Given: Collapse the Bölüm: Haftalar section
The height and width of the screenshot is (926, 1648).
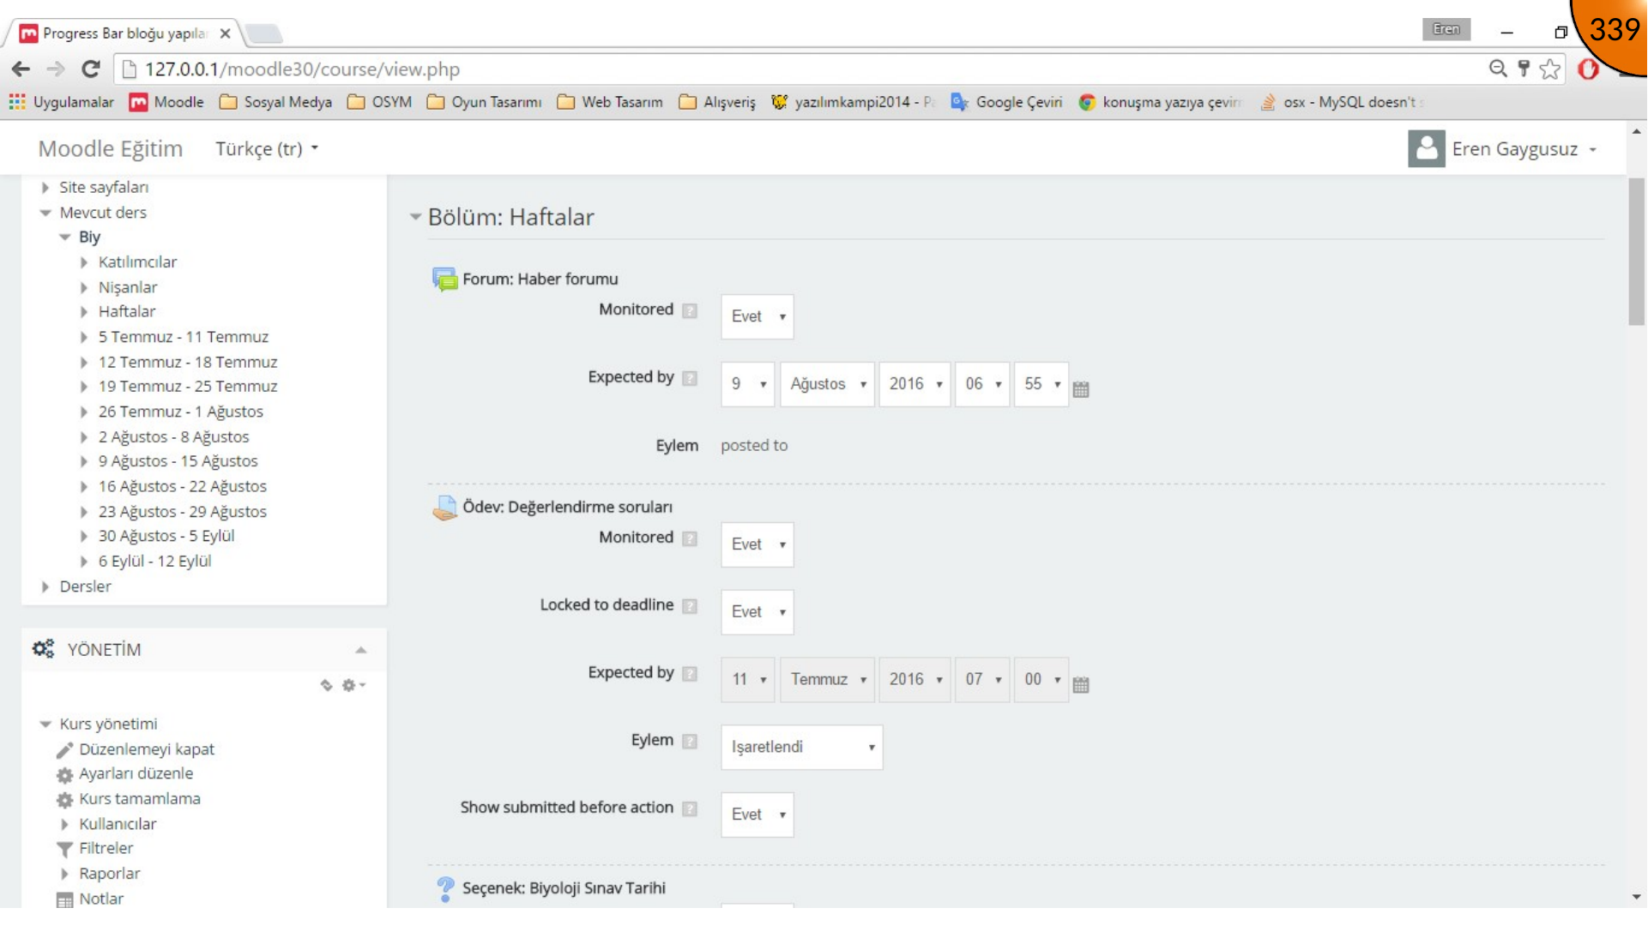Looking at the screenshot, I should pyautogui.click(x=415, y=217).
